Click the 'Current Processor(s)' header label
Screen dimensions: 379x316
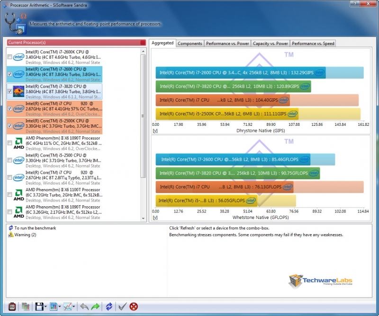tap(27, 43)
